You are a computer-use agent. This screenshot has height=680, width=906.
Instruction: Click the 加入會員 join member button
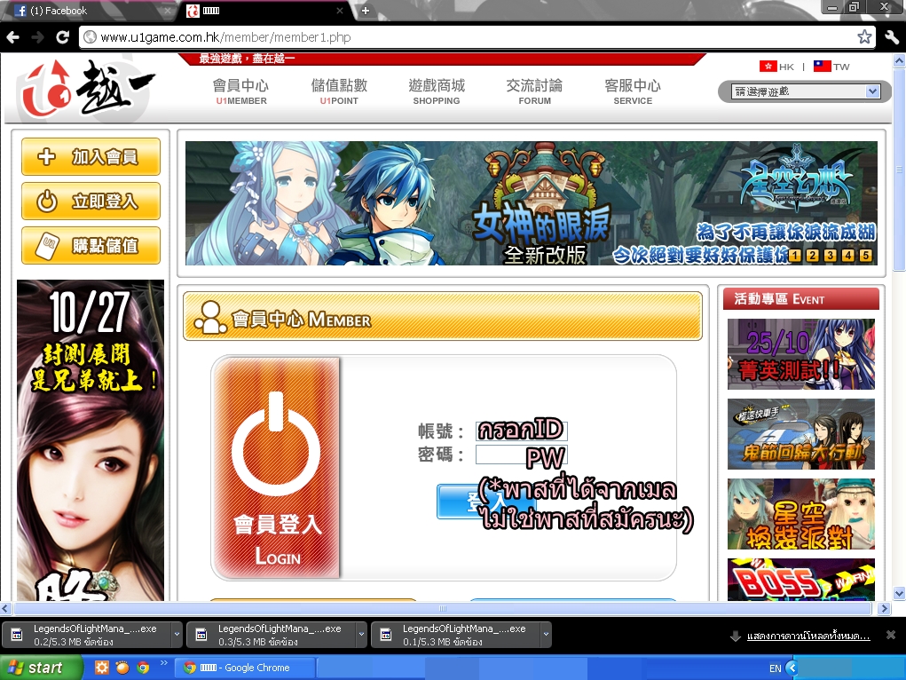91,156
